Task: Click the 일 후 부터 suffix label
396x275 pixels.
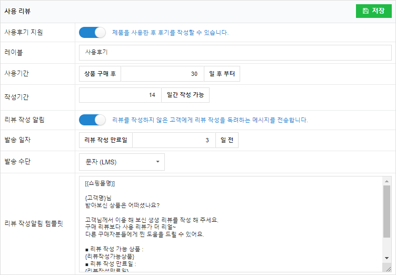Action: [221, 74]
